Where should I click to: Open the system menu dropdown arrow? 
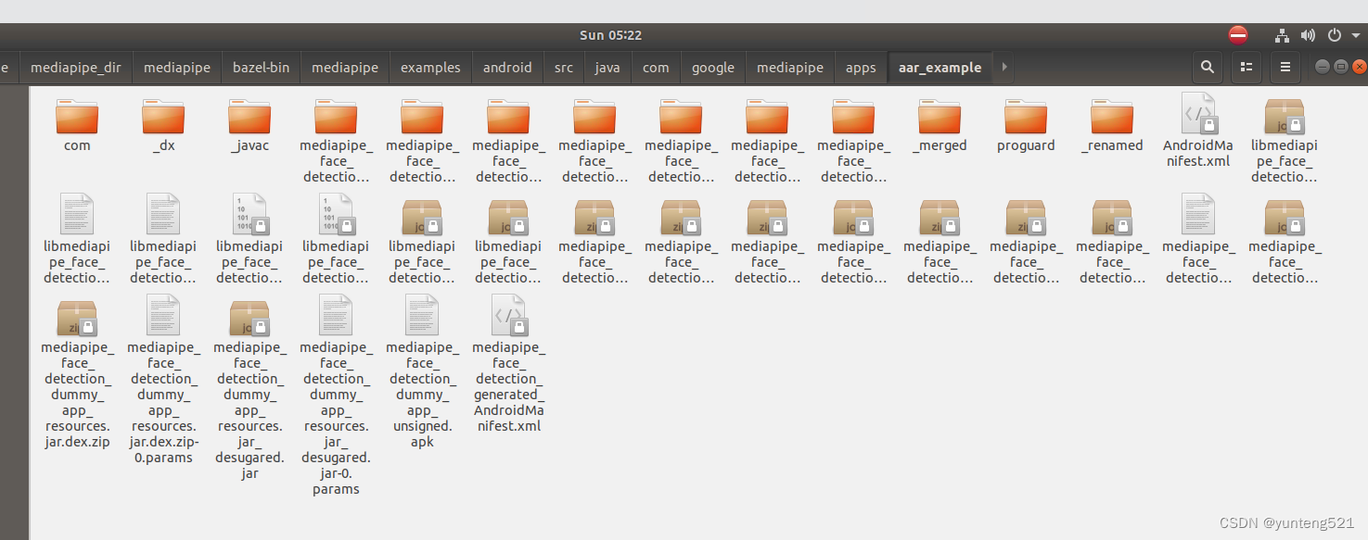(x=1355, y=35)
